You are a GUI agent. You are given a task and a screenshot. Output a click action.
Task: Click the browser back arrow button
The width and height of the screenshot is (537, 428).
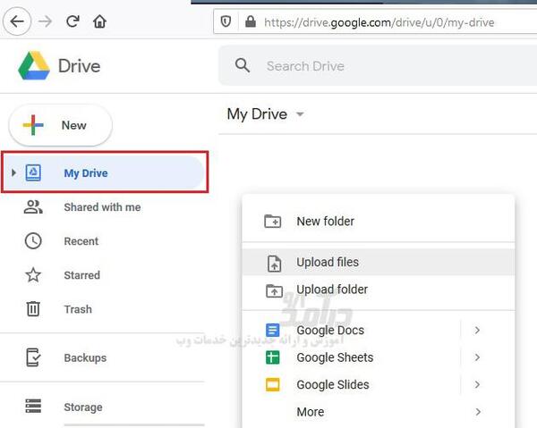[17, 21]
